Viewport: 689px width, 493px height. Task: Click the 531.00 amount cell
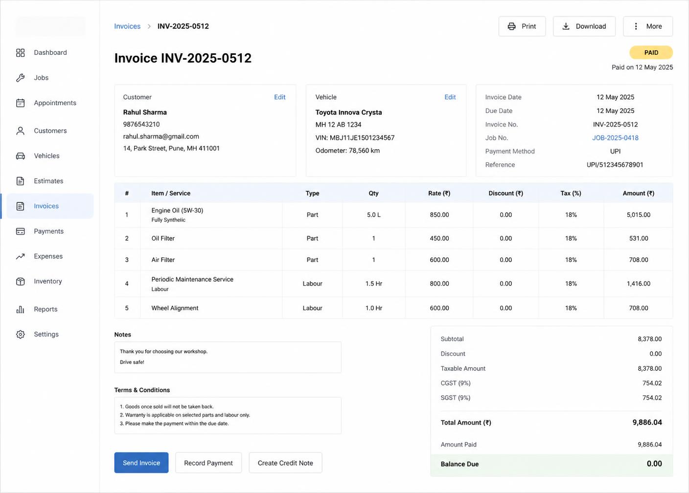coord(639,239)
